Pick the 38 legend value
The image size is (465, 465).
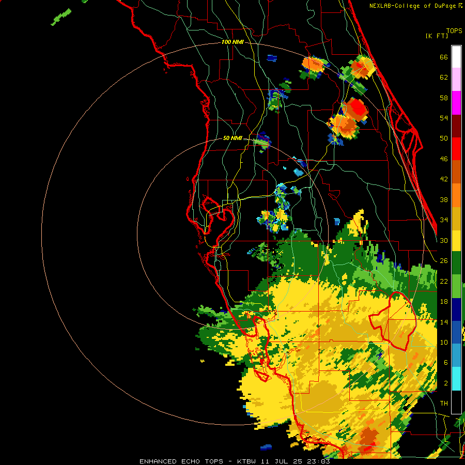click(444, 199)
